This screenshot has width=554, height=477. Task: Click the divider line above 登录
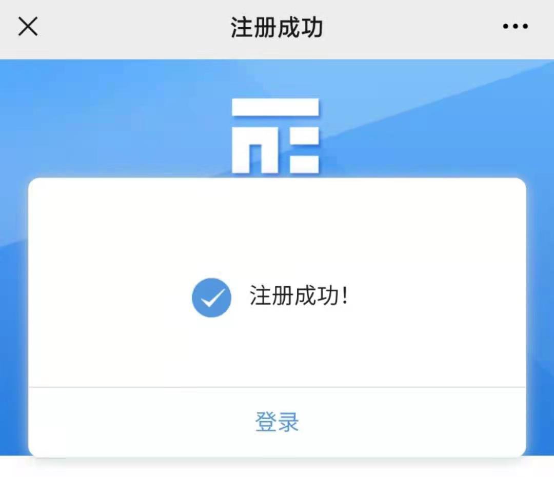point(277,387)
